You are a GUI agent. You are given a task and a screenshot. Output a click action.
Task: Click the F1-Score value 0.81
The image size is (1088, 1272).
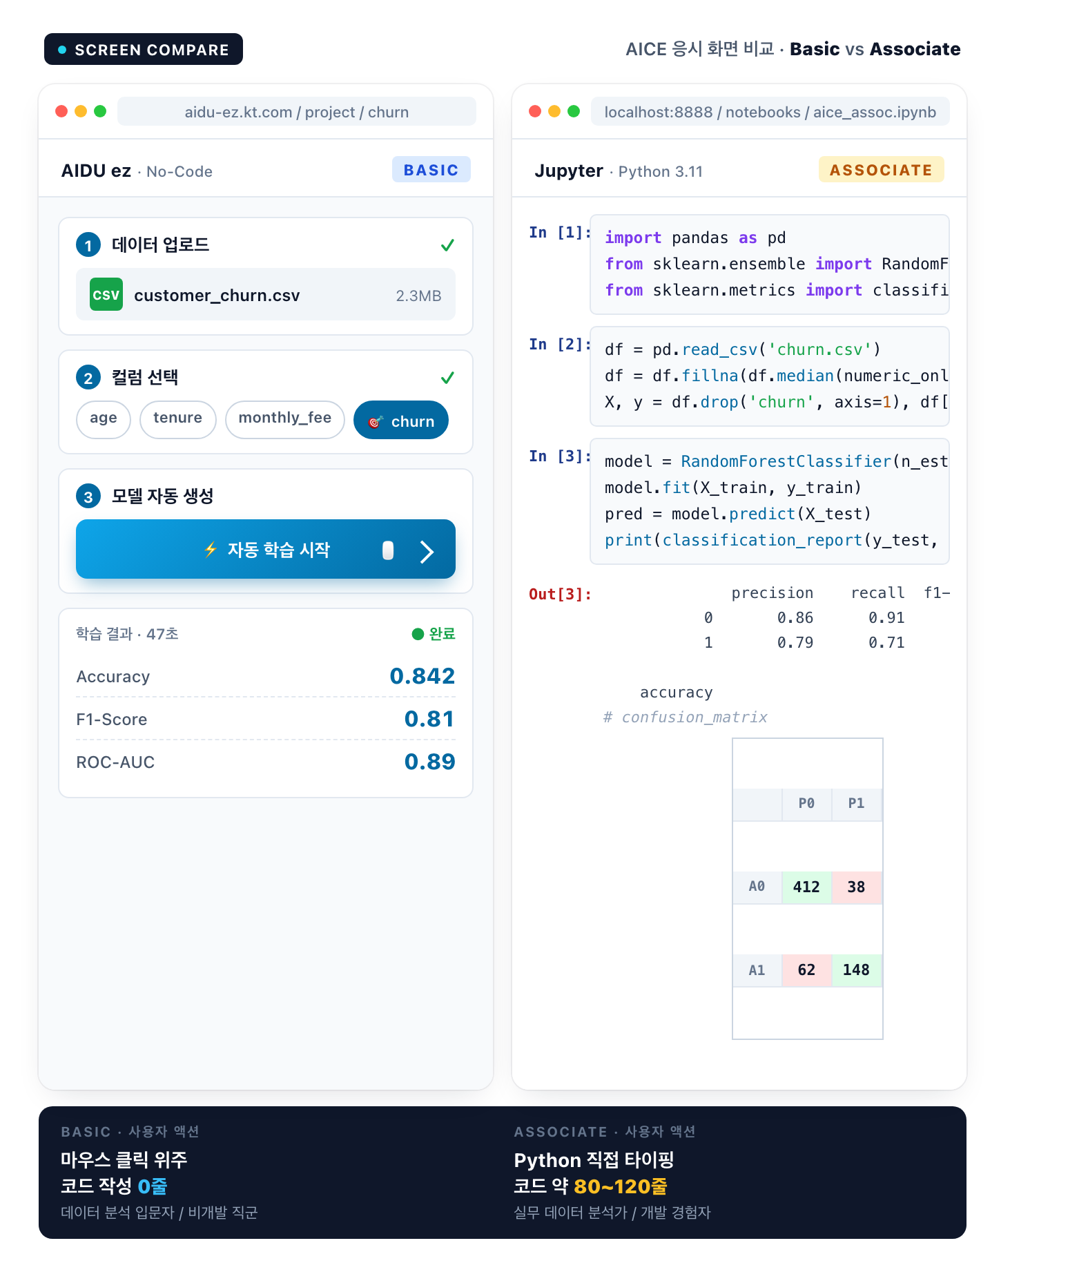[x=429, y=719]
